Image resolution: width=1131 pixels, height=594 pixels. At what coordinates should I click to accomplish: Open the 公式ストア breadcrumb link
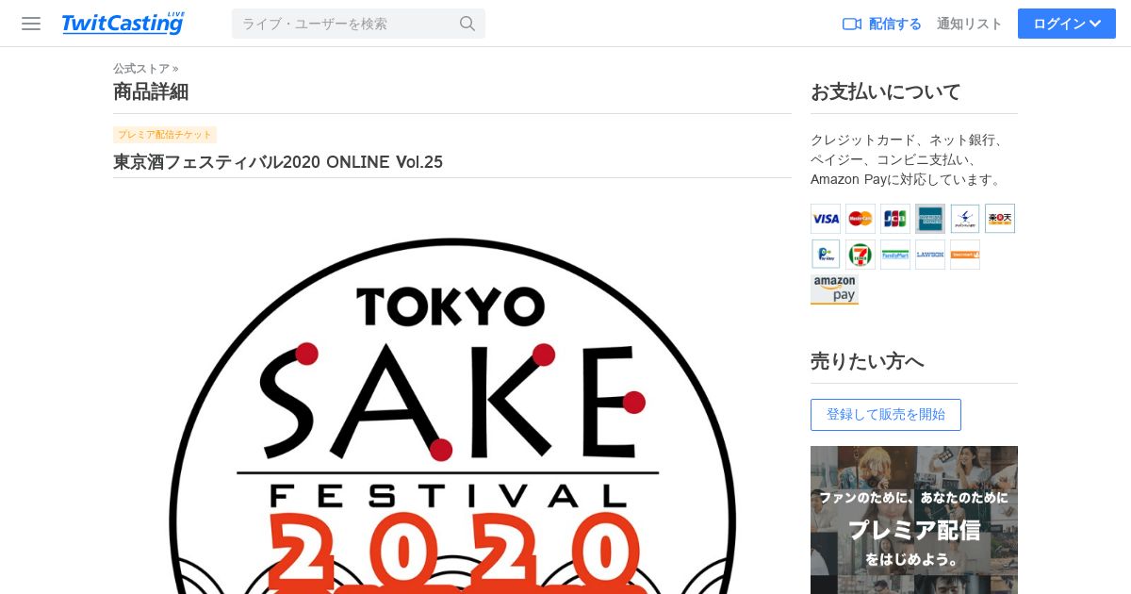(141, 68)
